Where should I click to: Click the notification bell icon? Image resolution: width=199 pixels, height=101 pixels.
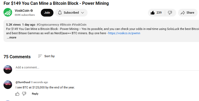[60, 13]
